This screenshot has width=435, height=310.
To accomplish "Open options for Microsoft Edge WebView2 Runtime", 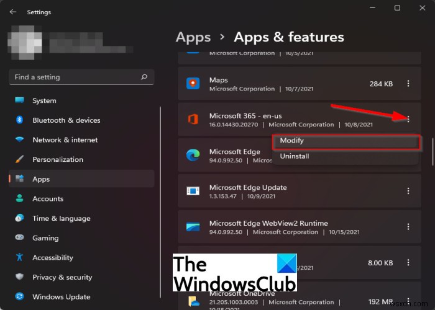I will coord(408,227).
